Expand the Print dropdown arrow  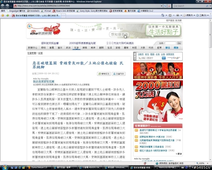pos(181,15)
